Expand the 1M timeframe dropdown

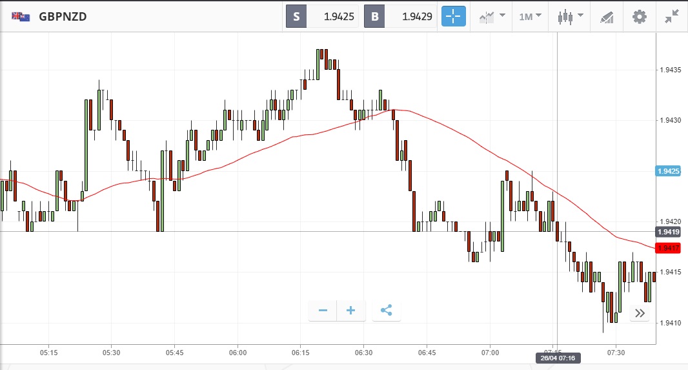click(x=531, y=16)
